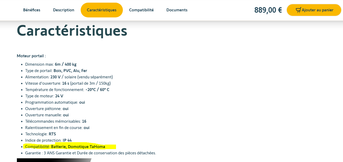This screenshot has width=343, height=162.
Task: Click the Indice de protection IP 44 line
Action: point(48,140)
